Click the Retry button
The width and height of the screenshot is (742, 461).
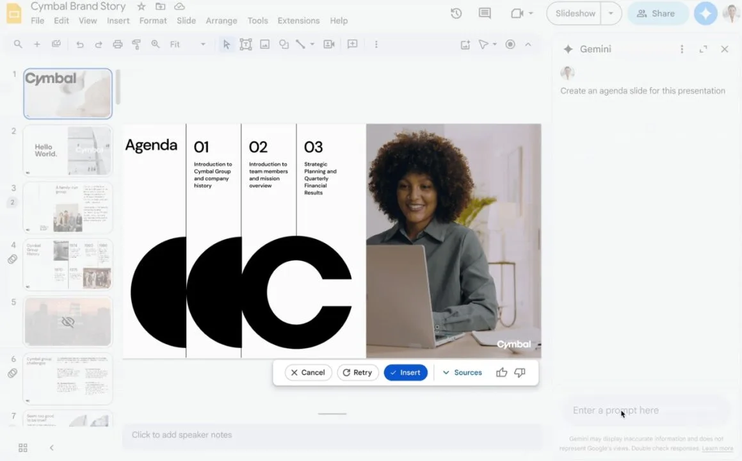click(x=358, y=373)
